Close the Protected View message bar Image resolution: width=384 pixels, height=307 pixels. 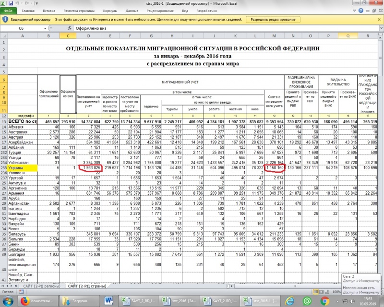(x=379, y=19)
